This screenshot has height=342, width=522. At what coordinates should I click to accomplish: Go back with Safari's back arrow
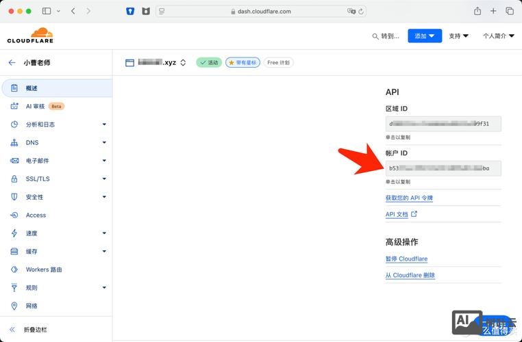[x=73, y=11]
